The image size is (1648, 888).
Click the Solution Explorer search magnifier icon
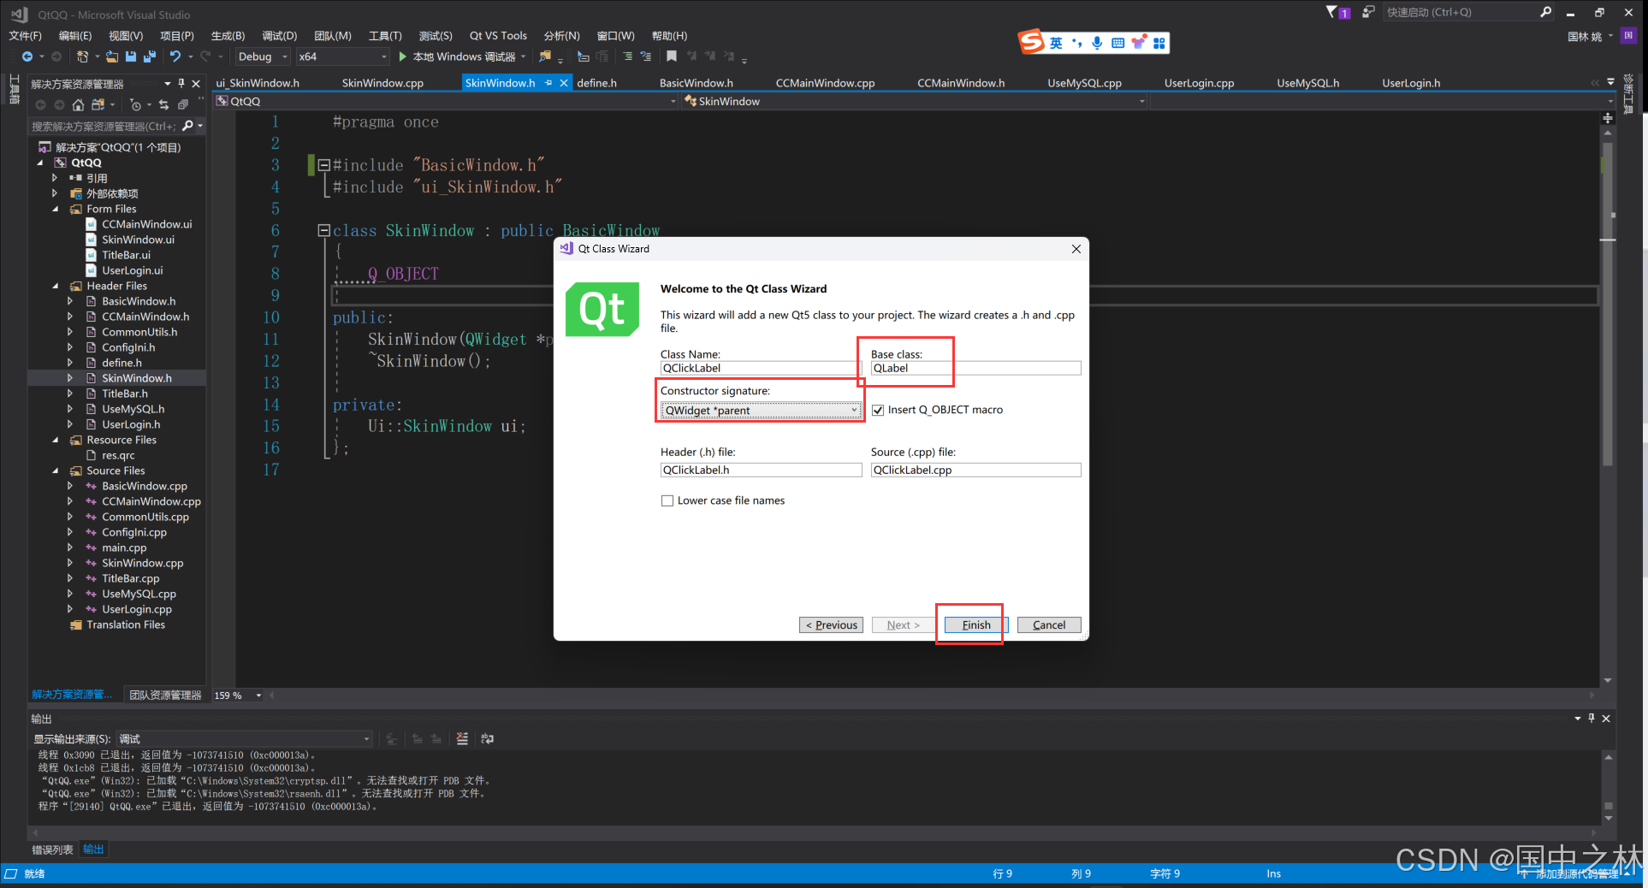tap(188, 126)
